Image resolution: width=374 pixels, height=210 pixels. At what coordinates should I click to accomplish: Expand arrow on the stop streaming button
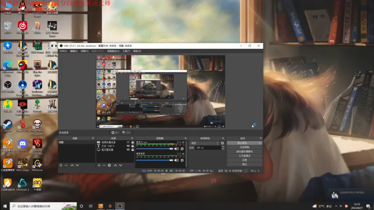coord(260,143)
